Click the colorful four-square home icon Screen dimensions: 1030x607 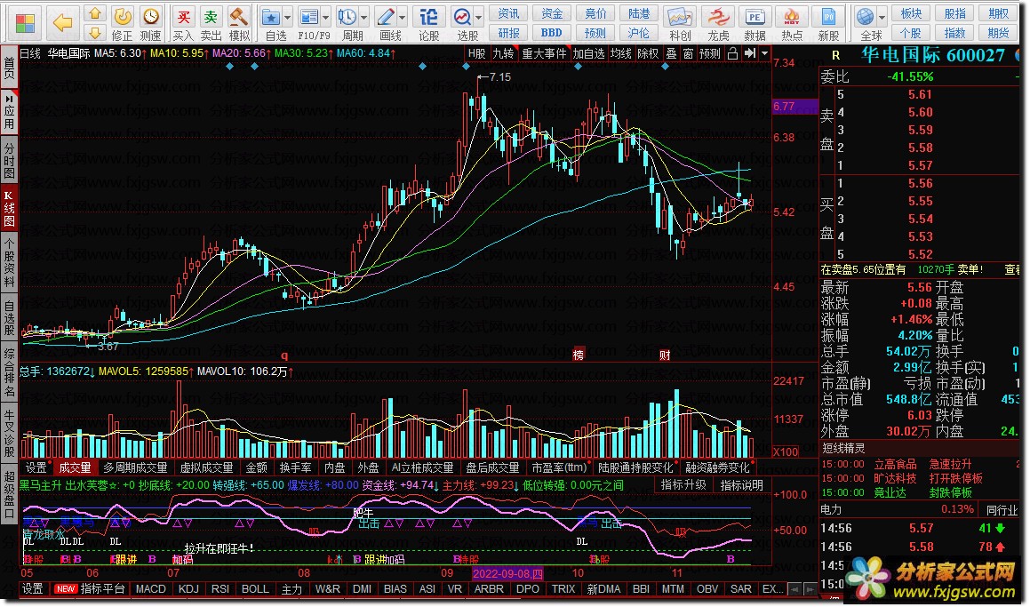[26, 24]
